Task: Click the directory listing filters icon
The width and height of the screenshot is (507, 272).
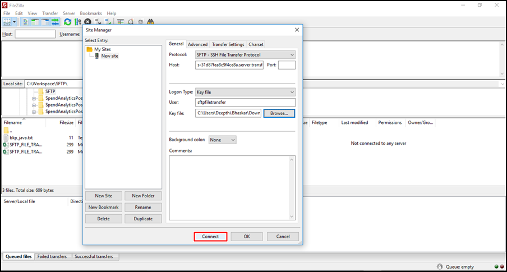Action: 121,22
